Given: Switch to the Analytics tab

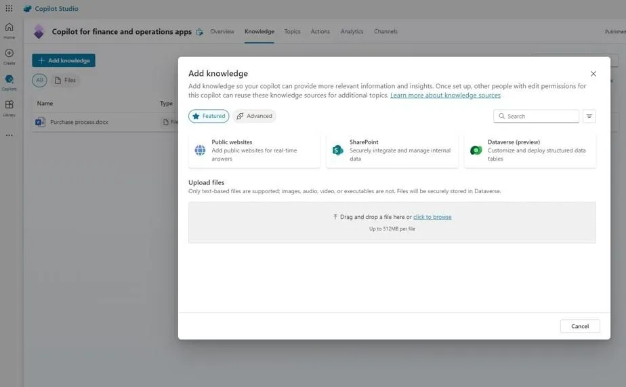Looking at the screenshot, I should (352, 32).
